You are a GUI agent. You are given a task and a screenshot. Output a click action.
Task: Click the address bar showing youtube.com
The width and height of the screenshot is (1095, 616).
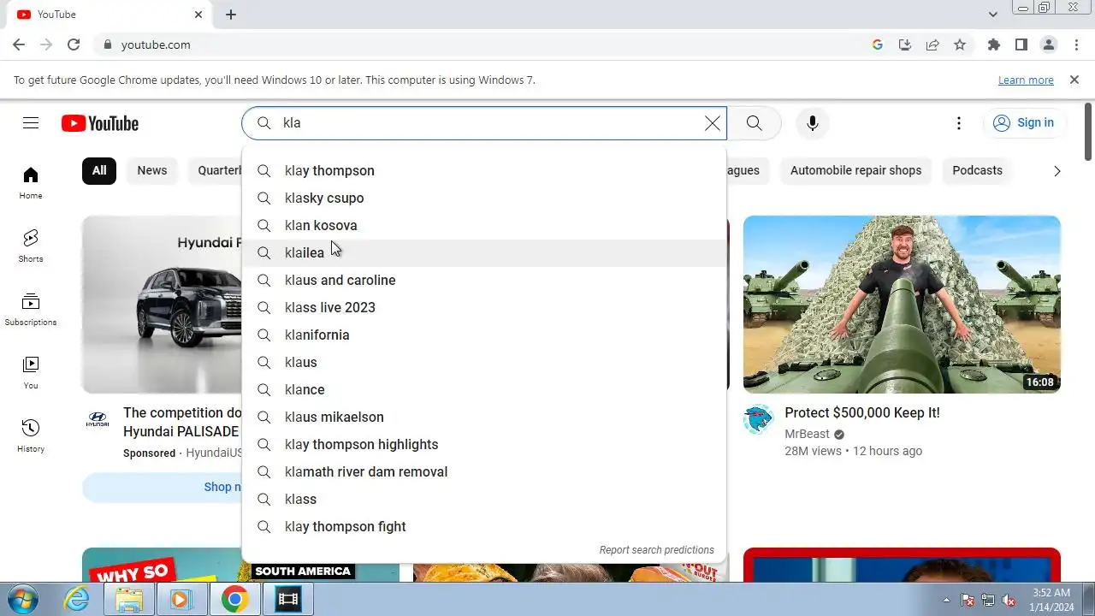pyautogui.click(x=479, y=44)
